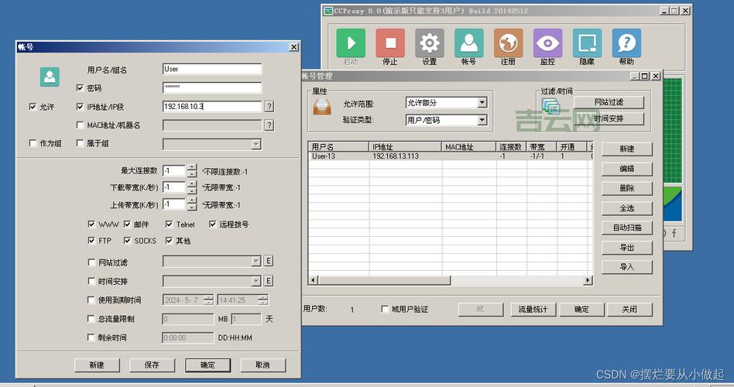
Task: Uncheck the SOCKS protocol checkbox
Action: pos(127,241)
